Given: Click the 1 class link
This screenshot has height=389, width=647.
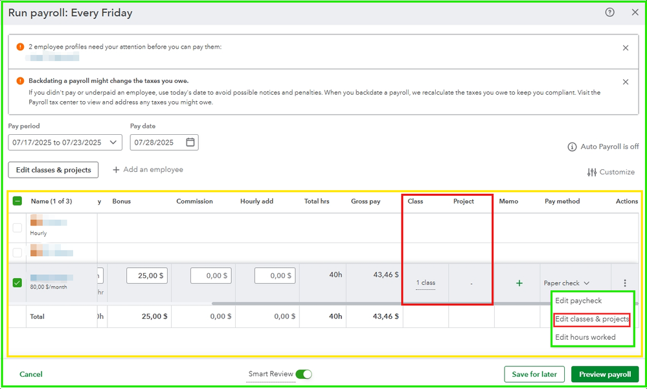Looking at the screenshot, I should click(426, 283).
